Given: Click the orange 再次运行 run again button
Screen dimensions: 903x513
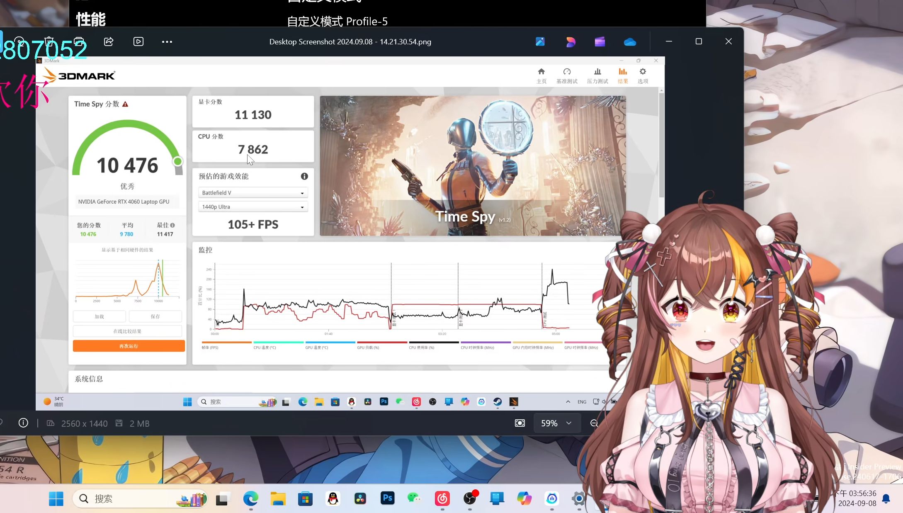Looking at the screenshot, I should pos(129,346).
